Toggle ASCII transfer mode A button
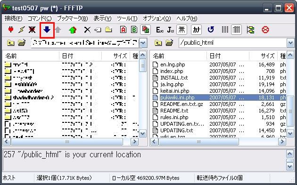 [x=123, y=30]
